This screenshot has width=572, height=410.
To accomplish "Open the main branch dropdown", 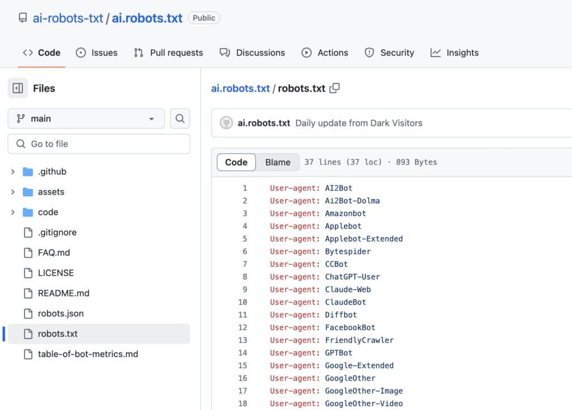I will tap(86, 118).
